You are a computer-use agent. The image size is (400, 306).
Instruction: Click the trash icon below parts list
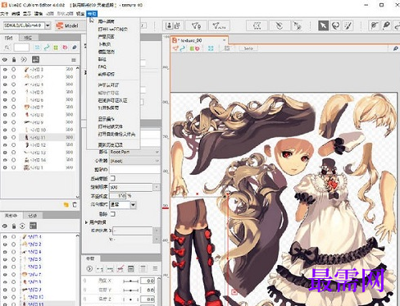tap(75, 204)
